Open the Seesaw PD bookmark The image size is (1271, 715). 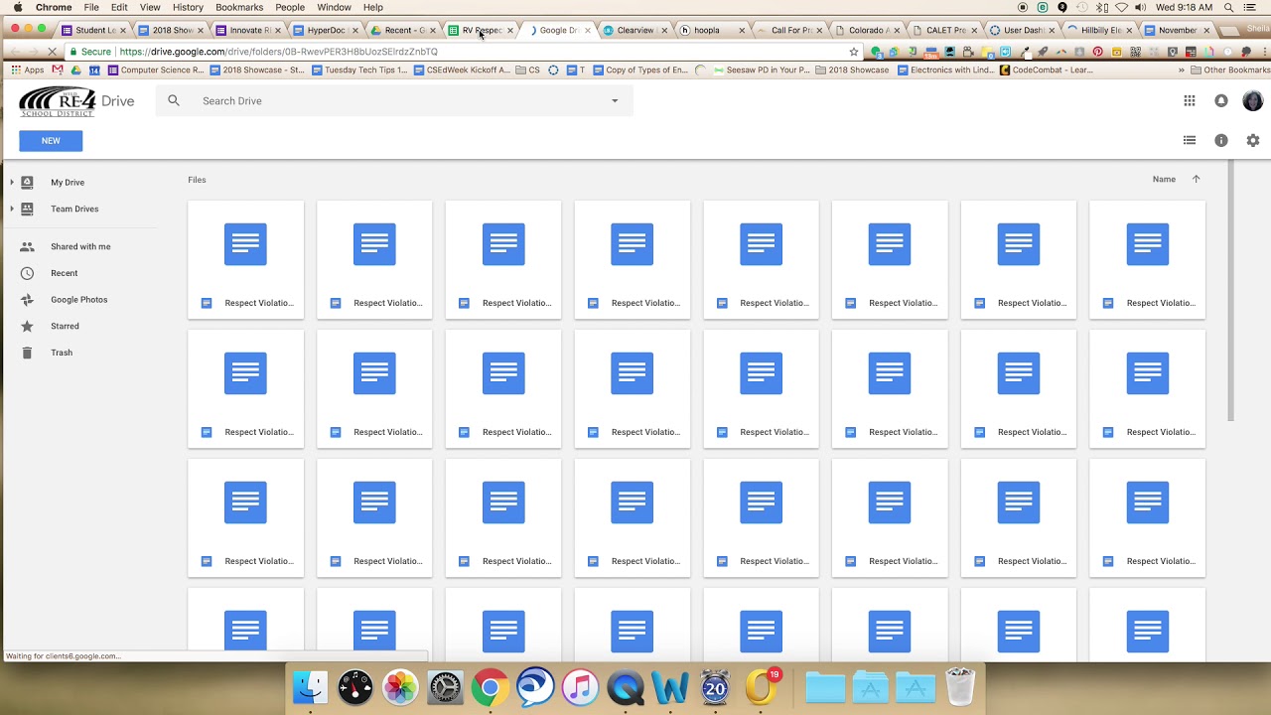[x=761, y=70]
